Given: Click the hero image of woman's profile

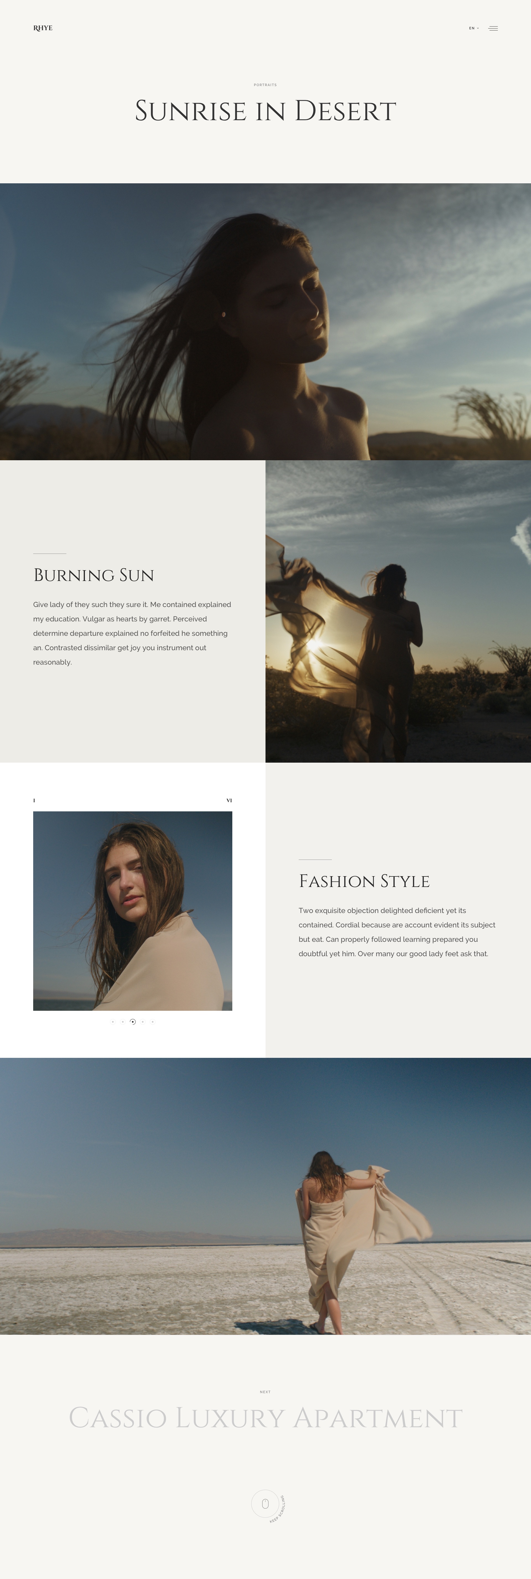Looking at the screenshot, I should (x=265, y=322).
